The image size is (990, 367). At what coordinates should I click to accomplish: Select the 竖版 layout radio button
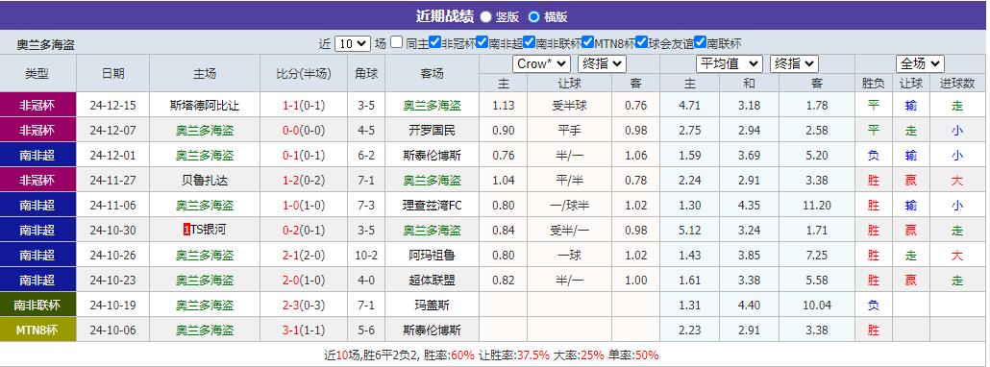[485, 17]
